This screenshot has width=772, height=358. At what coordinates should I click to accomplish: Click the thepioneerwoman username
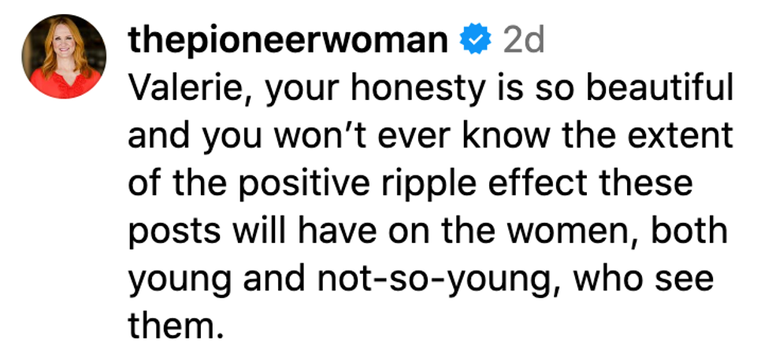point(289,39)
